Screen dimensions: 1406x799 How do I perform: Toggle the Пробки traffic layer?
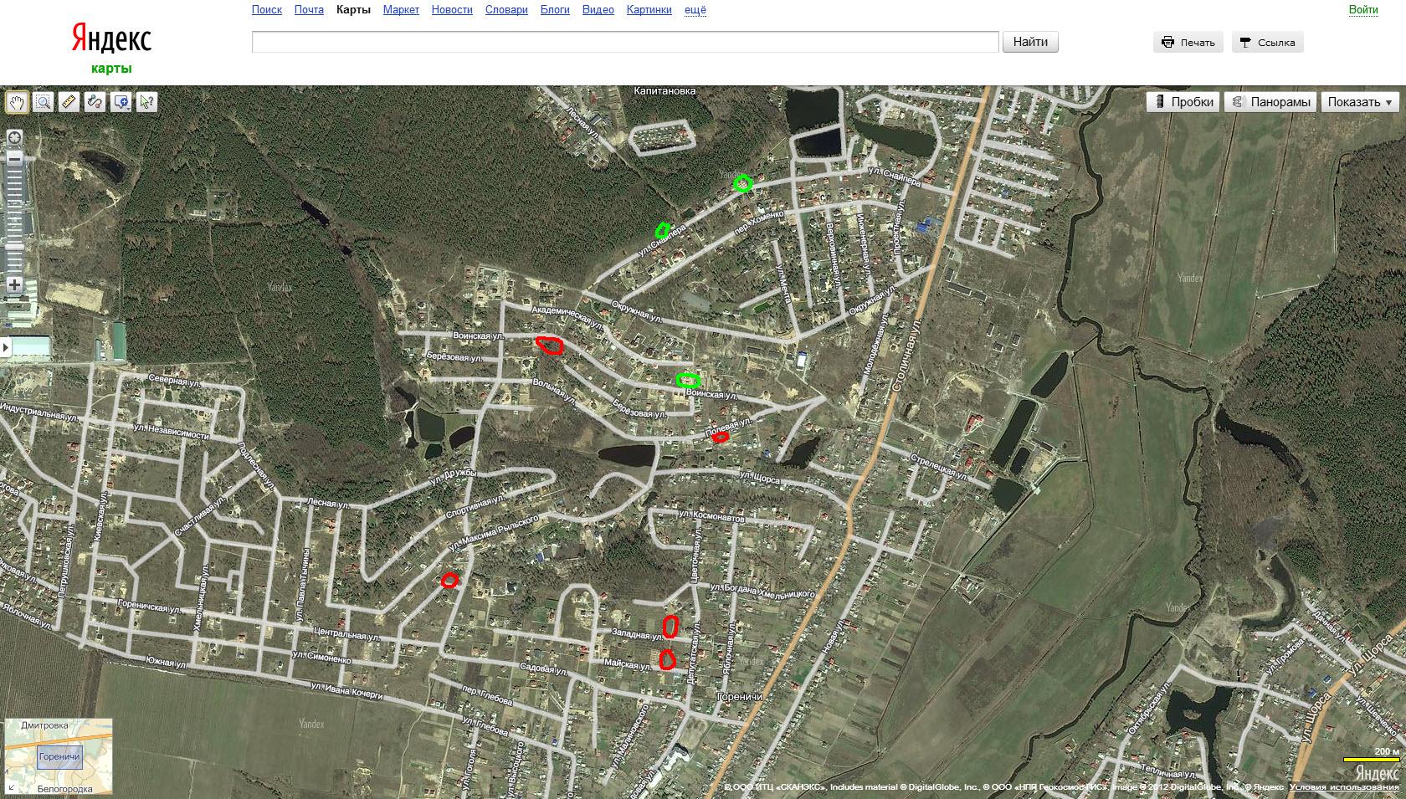[1183, 102]
